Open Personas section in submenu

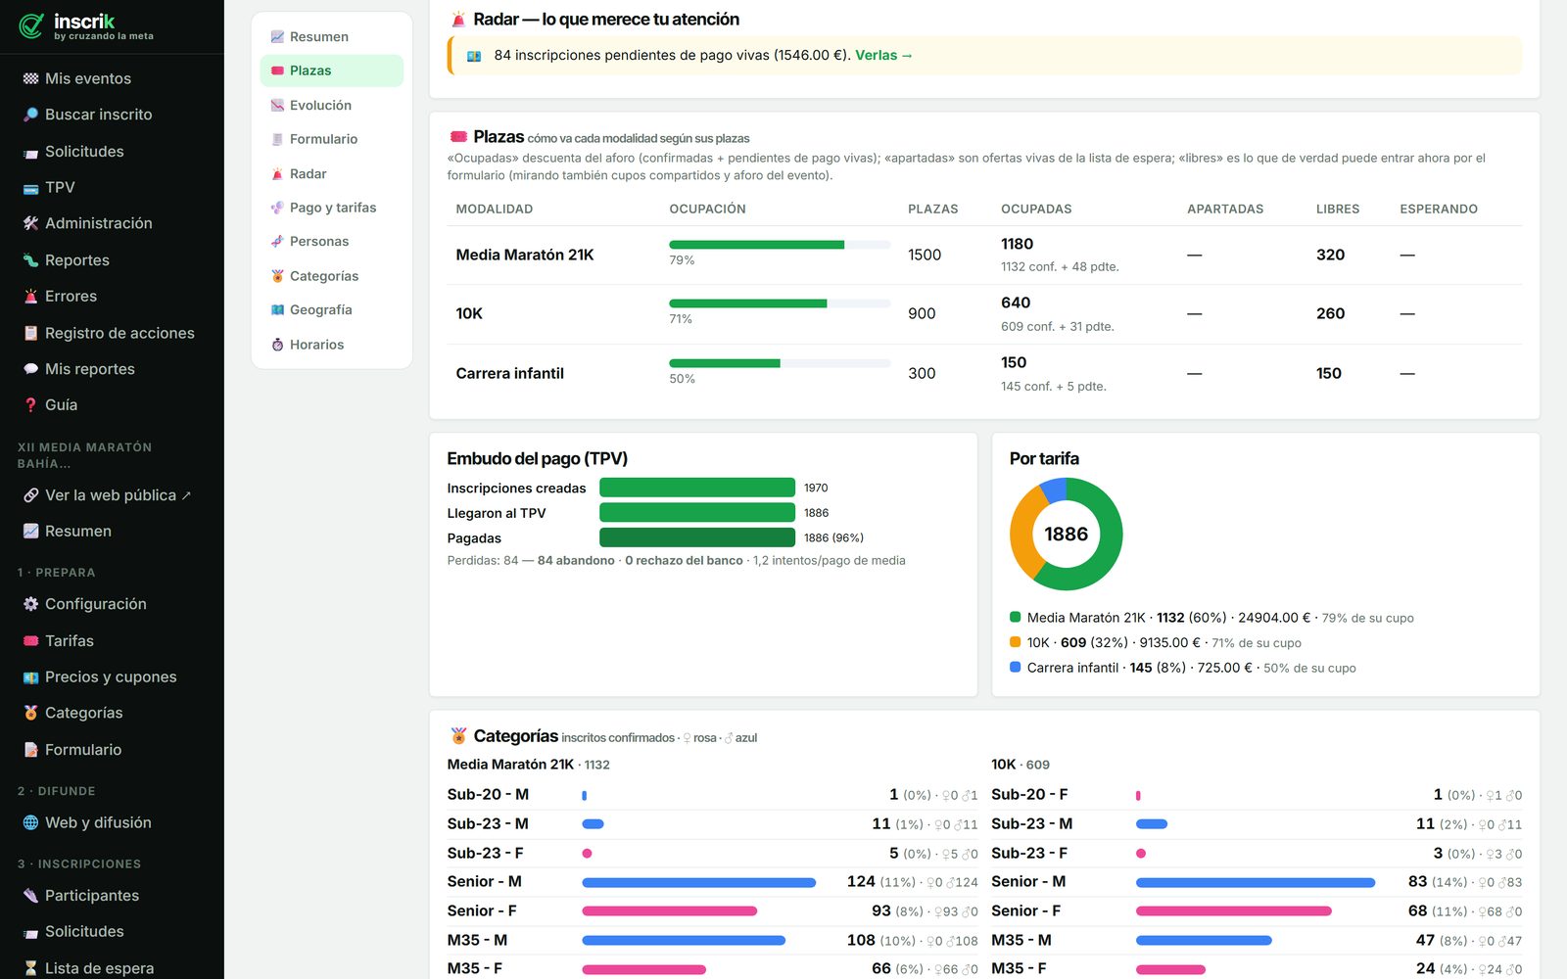pos(331,241)
